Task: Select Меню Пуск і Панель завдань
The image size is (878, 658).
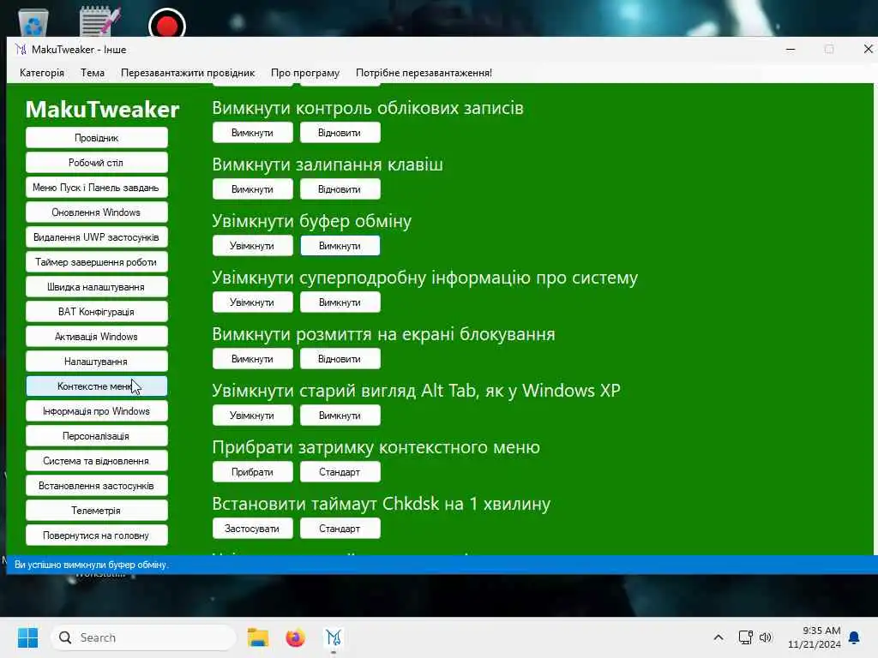Action: pos(96,188)
